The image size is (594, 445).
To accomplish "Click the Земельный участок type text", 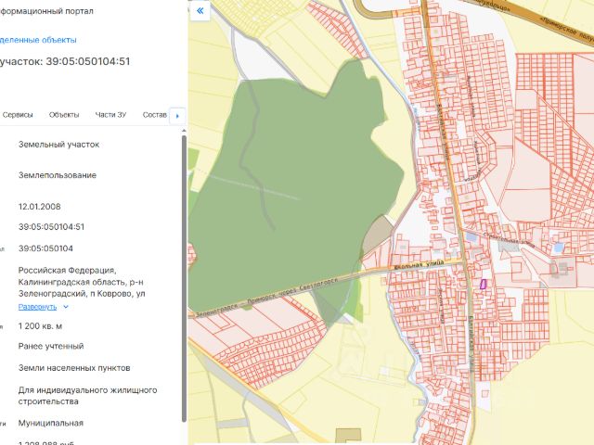I will coord(58,145).
